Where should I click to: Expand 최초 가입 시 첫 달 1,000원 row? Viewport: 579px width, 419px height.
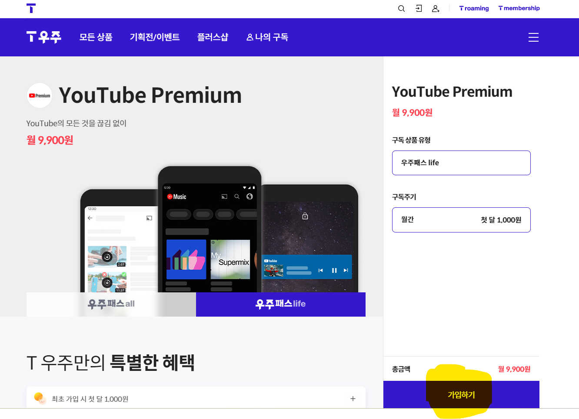[196, 398]
